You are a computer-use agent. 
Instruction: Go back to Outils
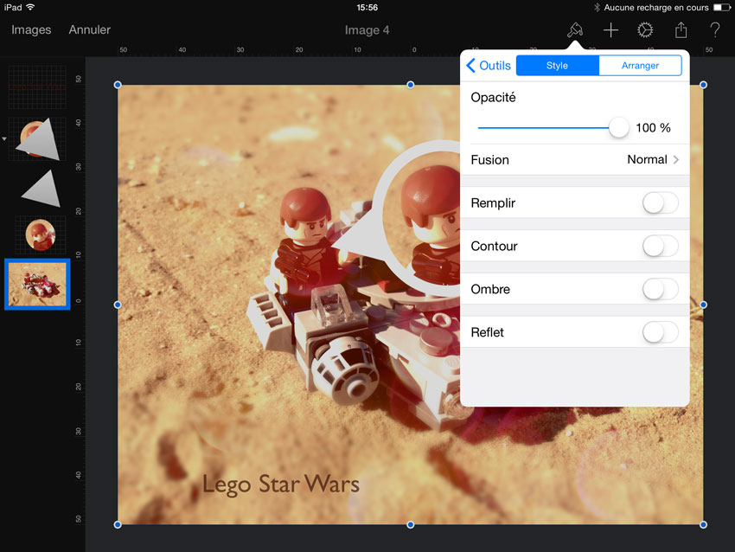click(x=489, y=65)
